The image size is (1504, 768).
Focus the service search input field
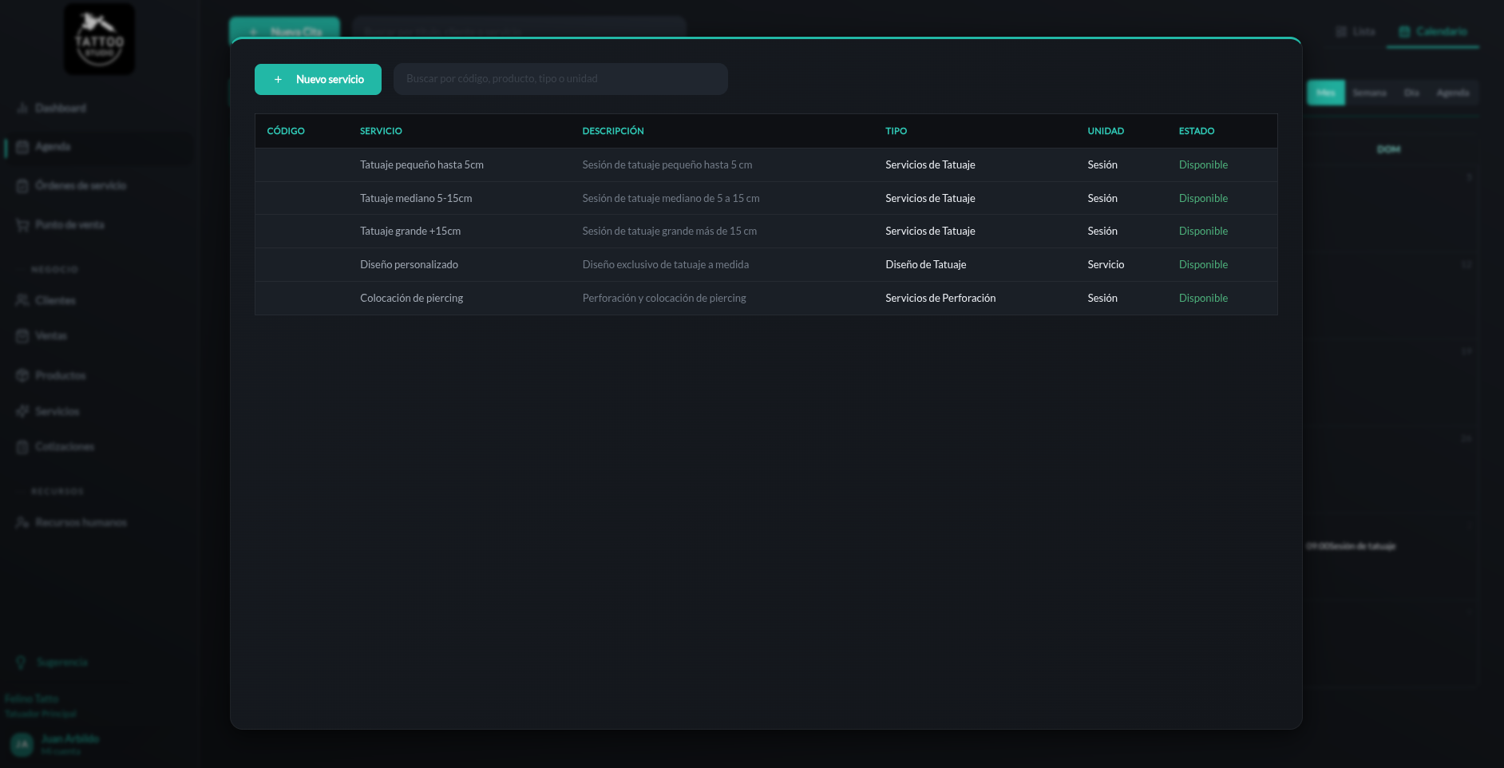pos(560,79)
